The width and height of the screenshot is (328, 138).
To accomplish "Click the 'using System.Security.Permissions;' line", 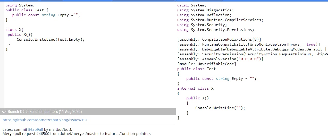I will pyautogui.click(x=216, y=30).
